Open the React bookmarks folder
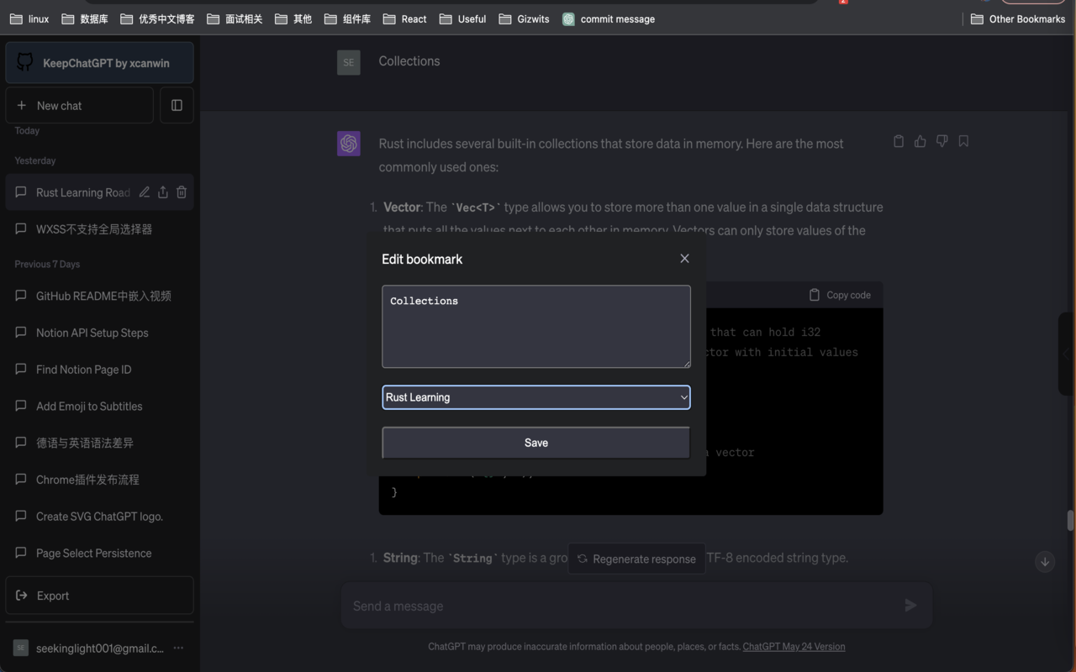The height and width of the screenshot is (672, 1076). click(404, 18)
